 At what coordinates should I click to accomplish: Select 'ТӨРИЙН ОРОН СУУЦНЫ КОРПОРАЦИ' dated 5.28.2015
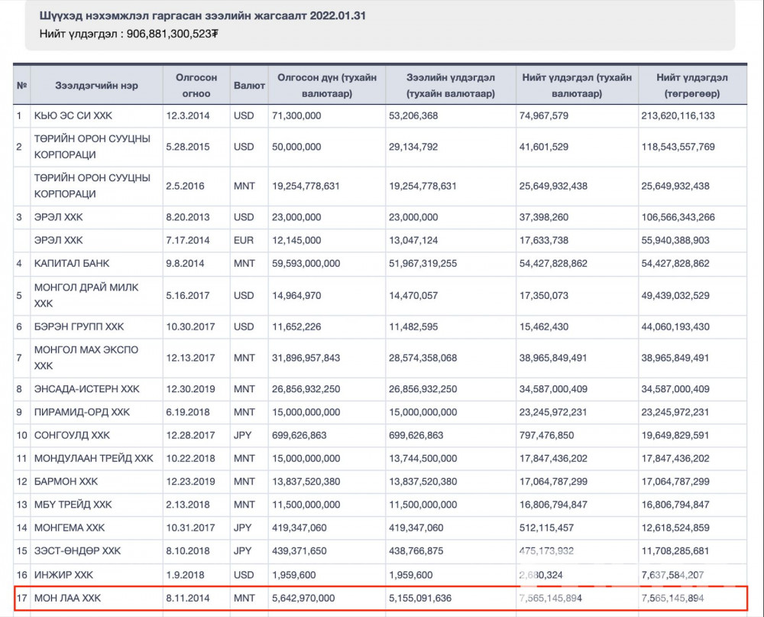(92, 146)
